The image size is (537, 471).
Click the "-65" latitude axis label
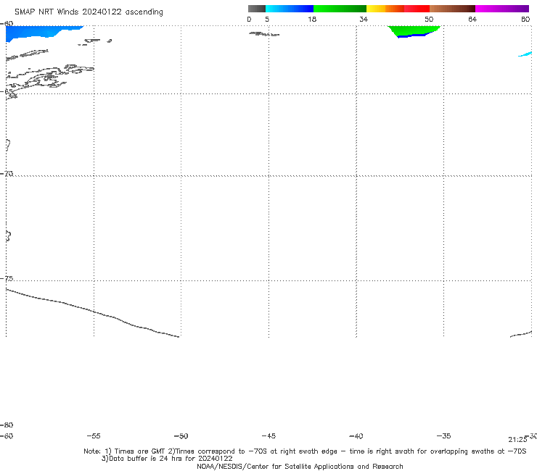coord(7,91)
